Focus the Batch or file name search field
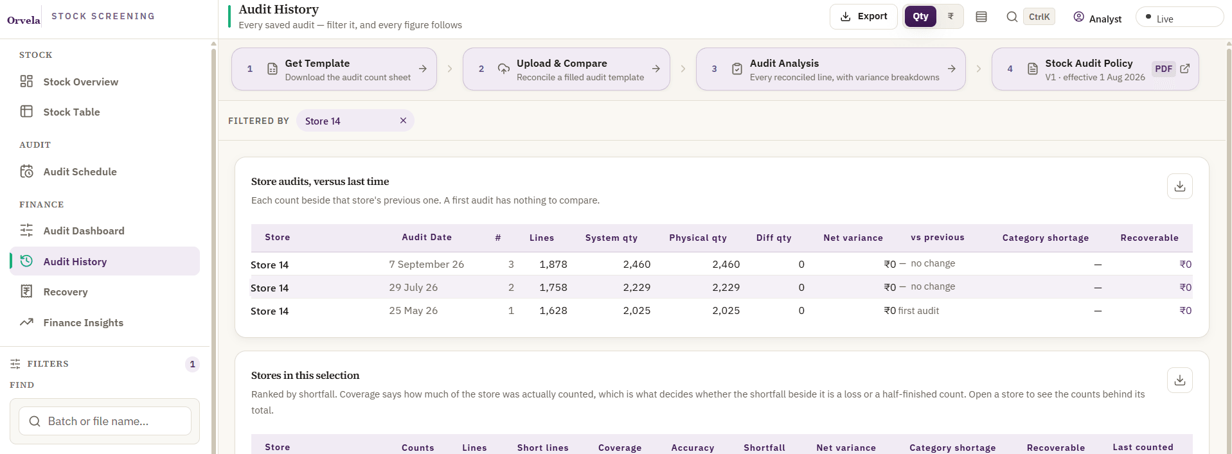Screen dimensions: 1232x454 tap(105, 421)
